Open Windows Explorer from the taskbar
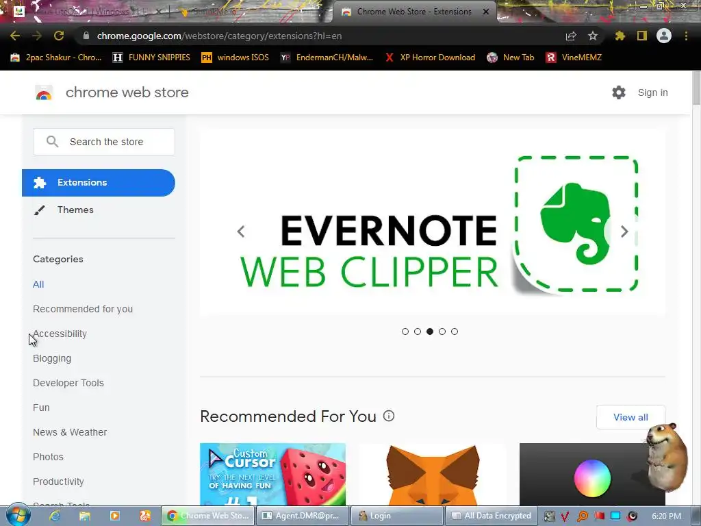701x526 pixels. 85,516
